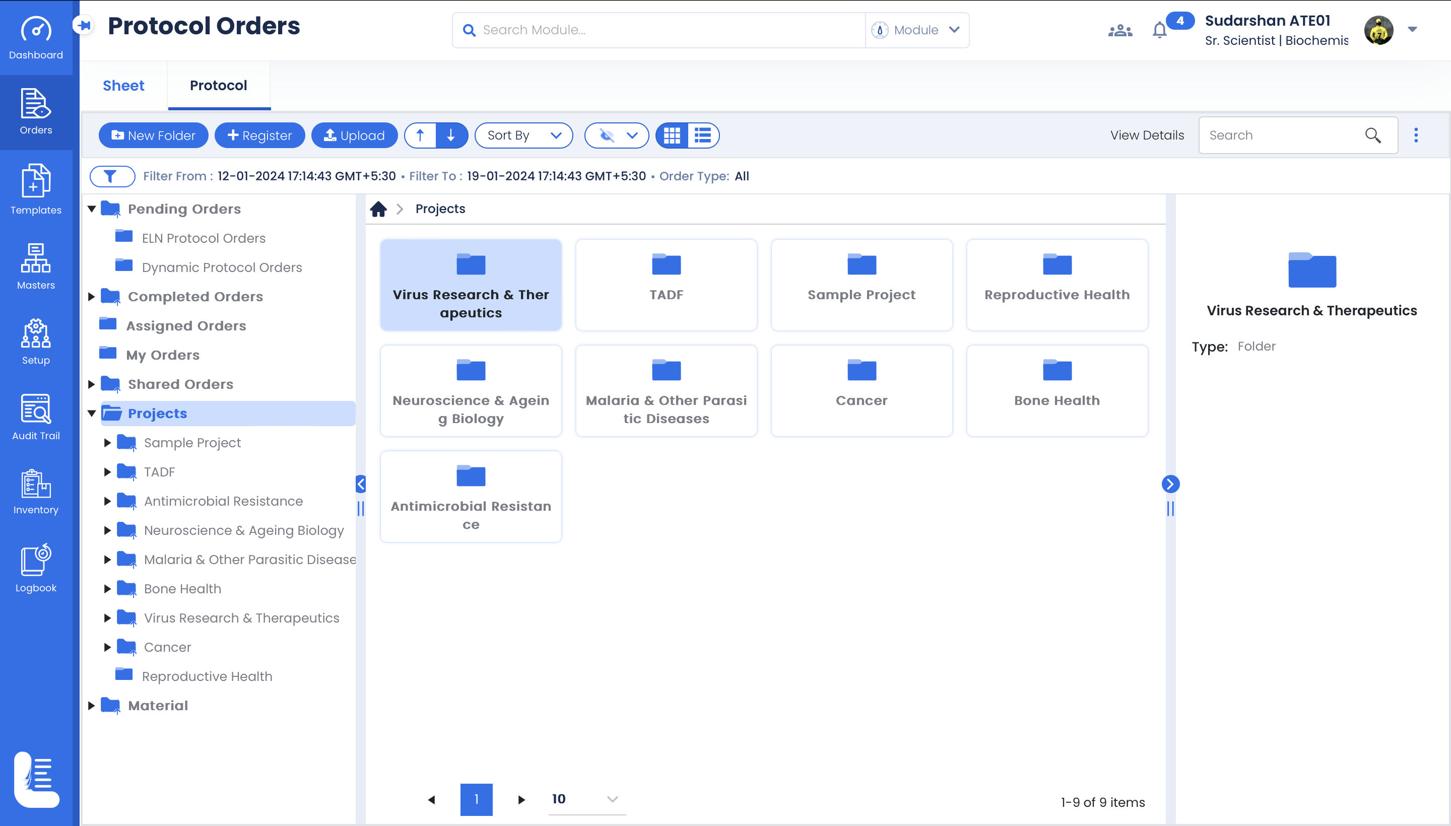
Task: Open the team users icon
Action: 1119,30
